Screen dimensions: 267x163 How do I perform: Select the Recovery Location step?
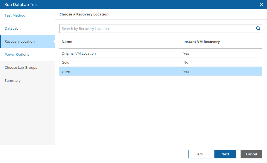point(28,41)
